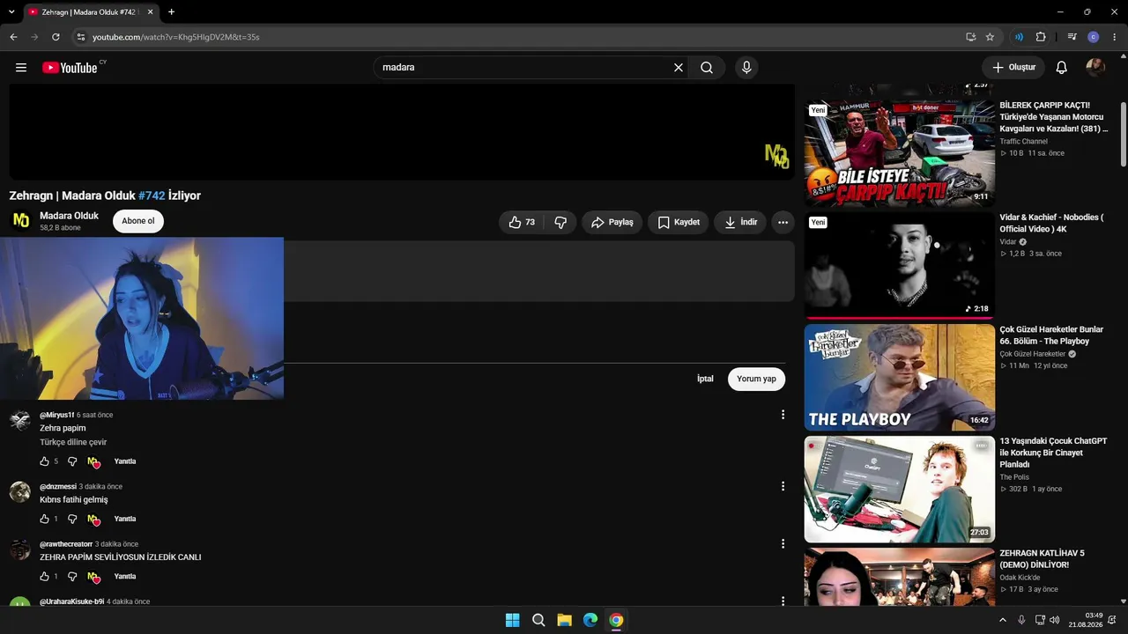Translate comment via 'Türkçe diline çevir'

(x=73, y=442)
